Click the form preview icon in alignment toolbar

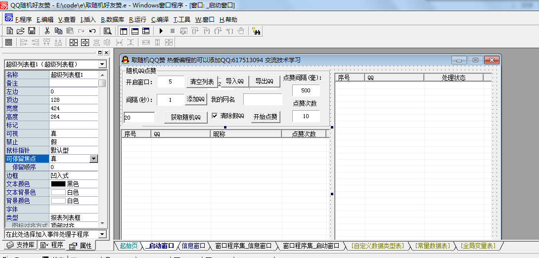[x=8, y=42]
